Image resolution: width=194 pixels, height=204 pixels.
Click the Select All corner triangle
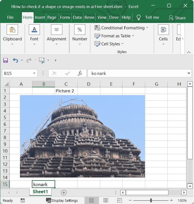point(6,84)
